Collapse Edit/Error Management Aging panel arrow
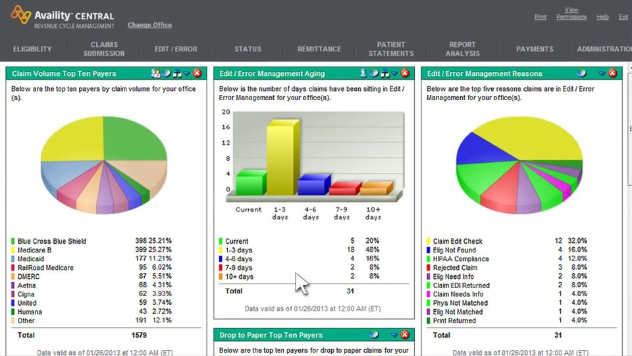Viewport: 632px width, 356px height. click(394, 73)
